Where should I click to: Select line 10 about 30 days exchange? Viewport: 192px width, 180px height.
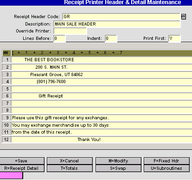point(102,125)
